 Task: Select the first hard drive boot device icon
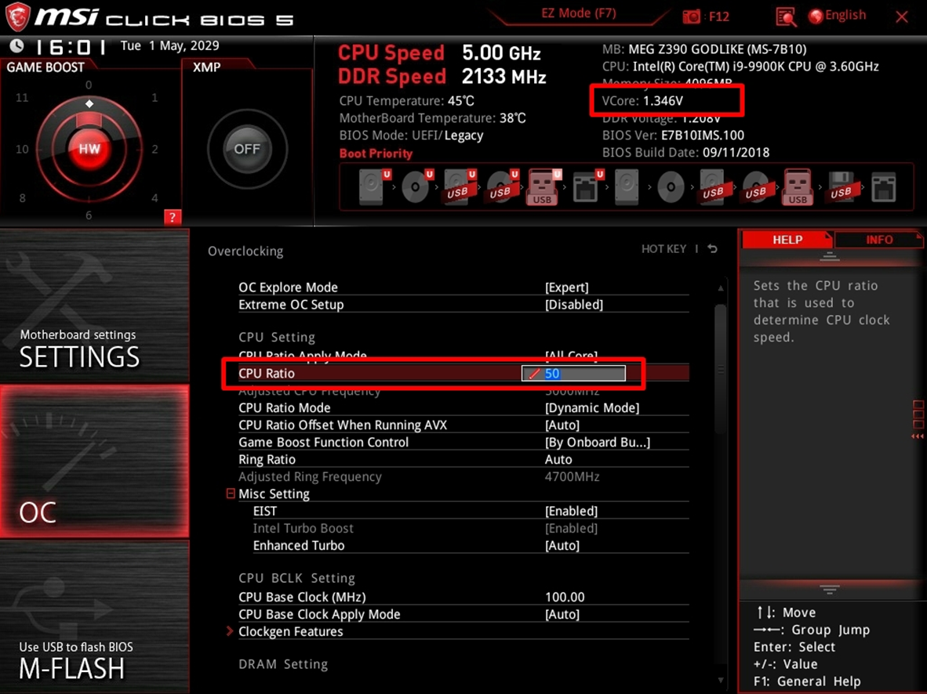click(371, 187)
